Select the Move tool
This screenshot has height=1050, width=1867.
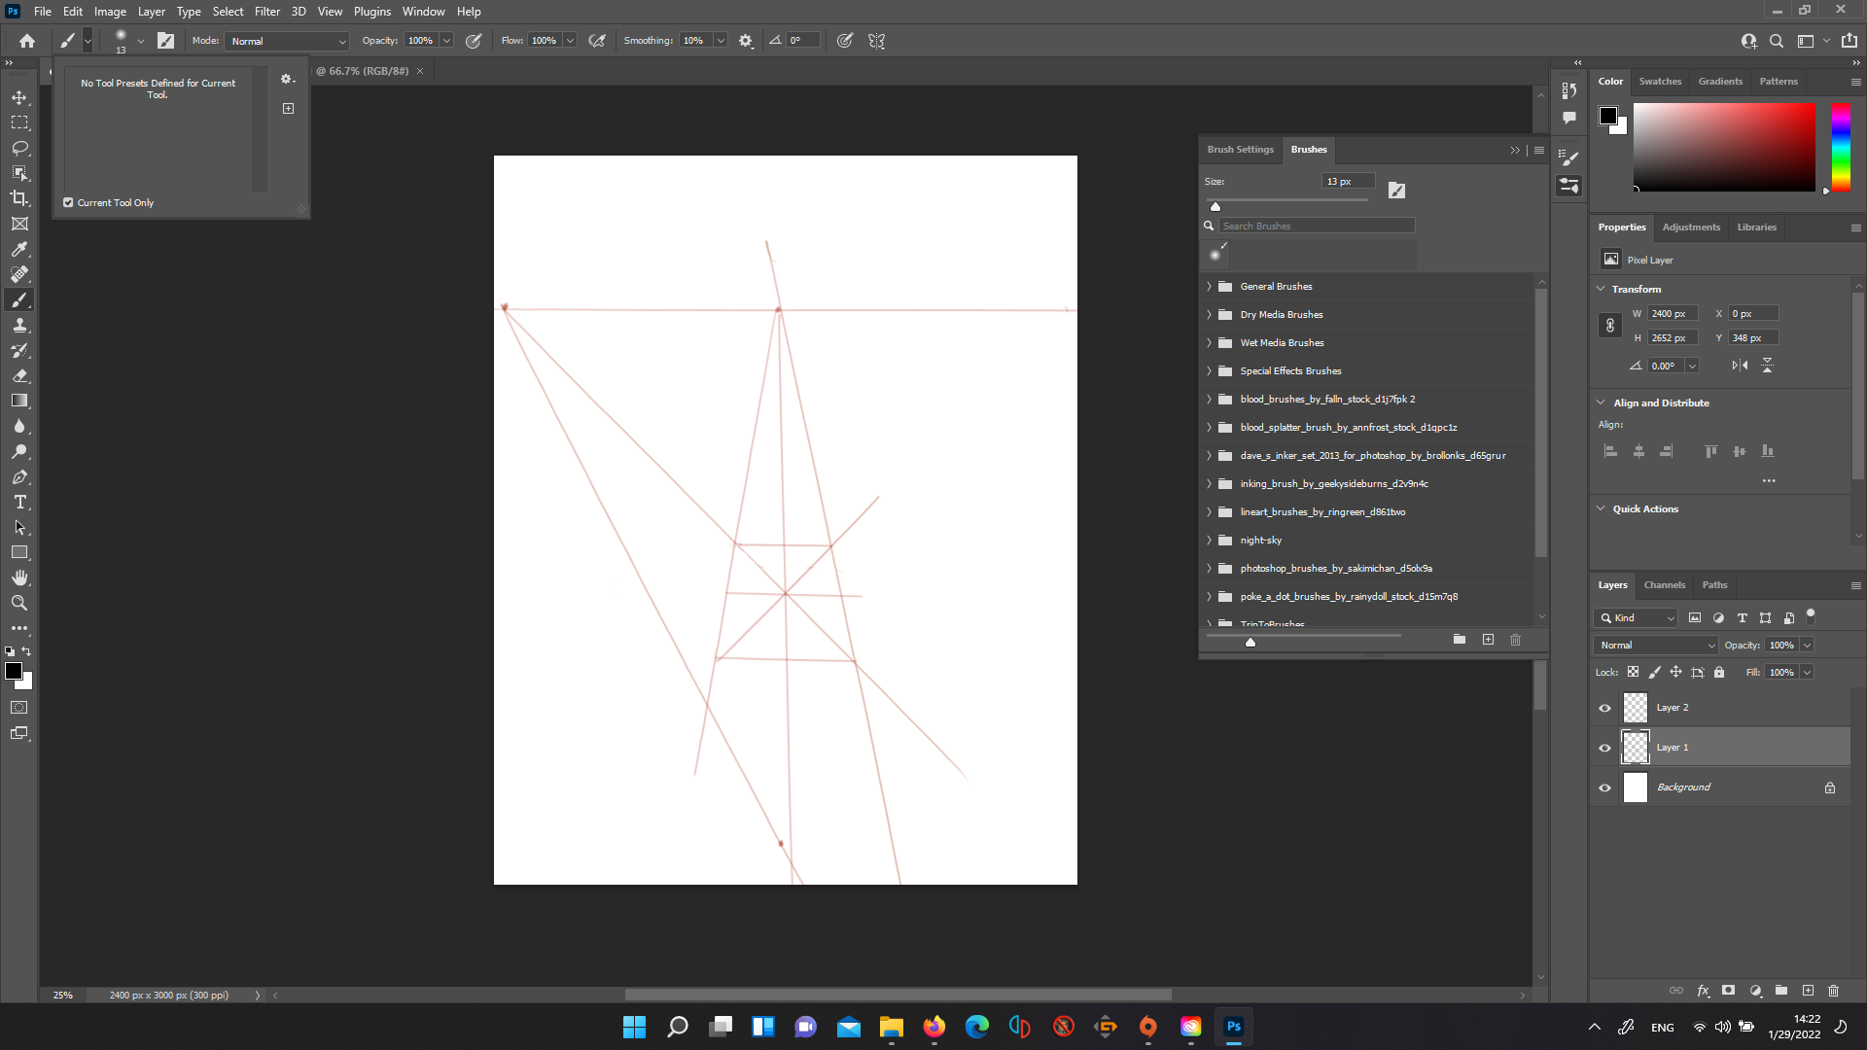[x=19, y=97]
